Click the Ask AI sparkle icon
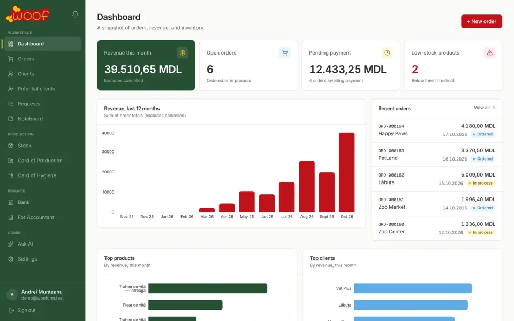Screen dimensions: 514x321 tap(11, 244)
